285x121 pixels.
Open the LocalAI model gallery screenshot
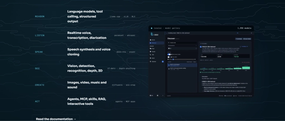point(201,61)
